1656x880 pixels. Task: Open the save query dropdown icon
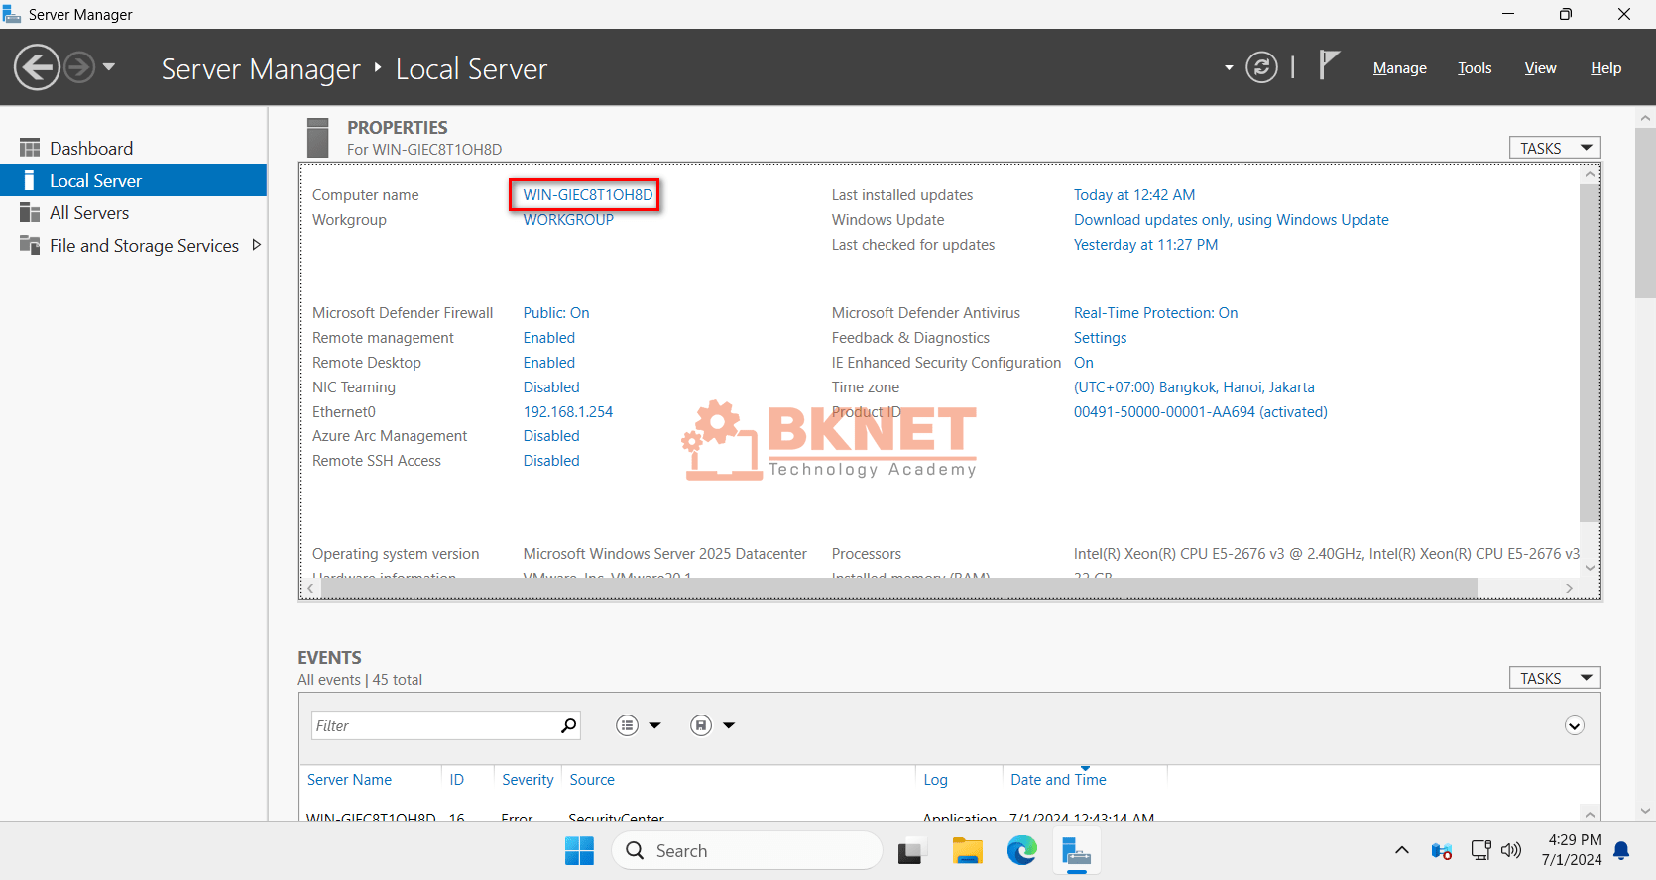click(x=712, y=725)
